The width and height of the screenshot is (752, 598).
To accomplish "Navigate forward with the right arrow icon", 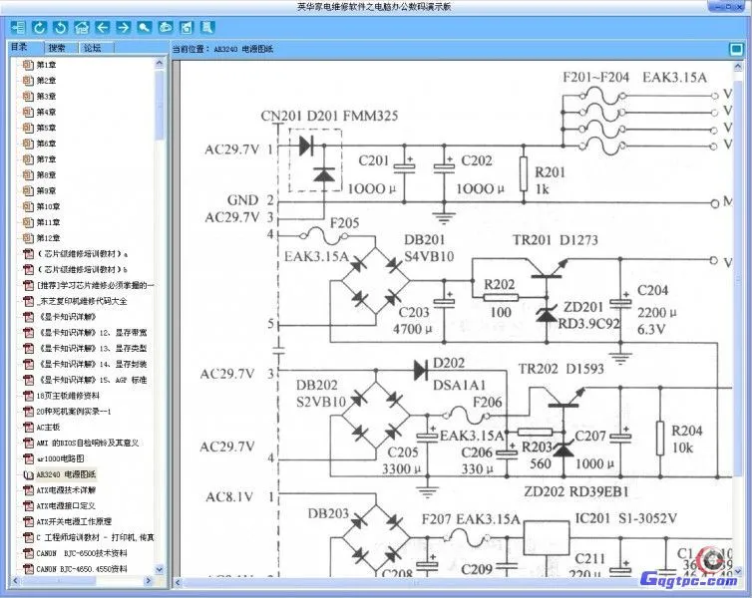I will pos(123,27).
